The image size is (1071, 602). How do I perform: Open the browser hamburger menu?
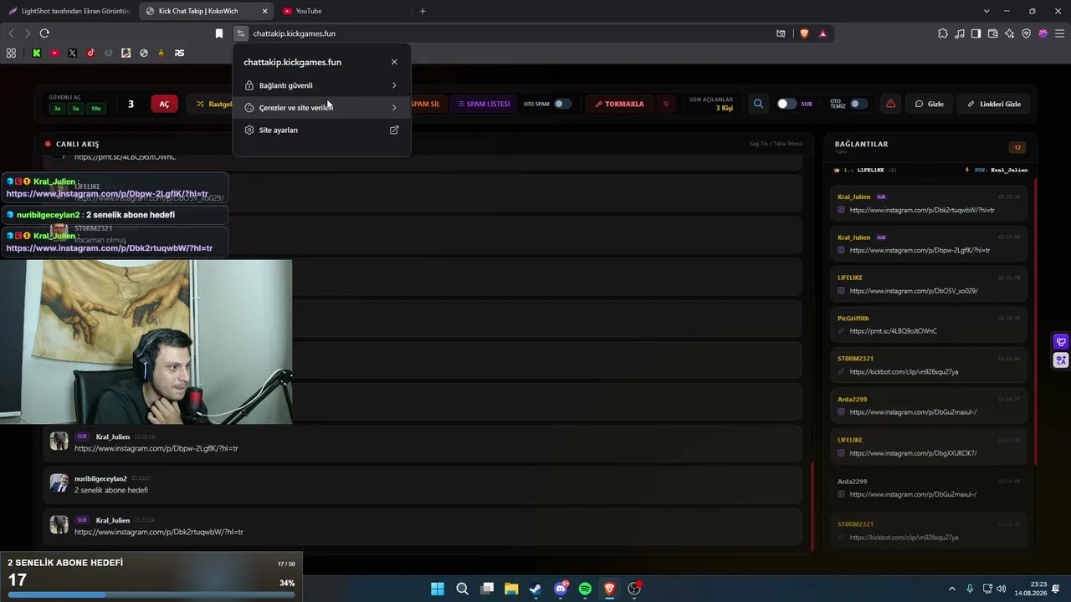[x=1060, y=33]
